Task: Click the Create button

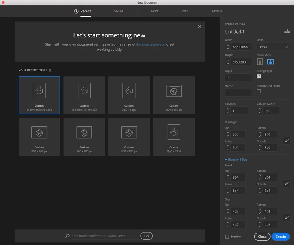Action: 280,237
